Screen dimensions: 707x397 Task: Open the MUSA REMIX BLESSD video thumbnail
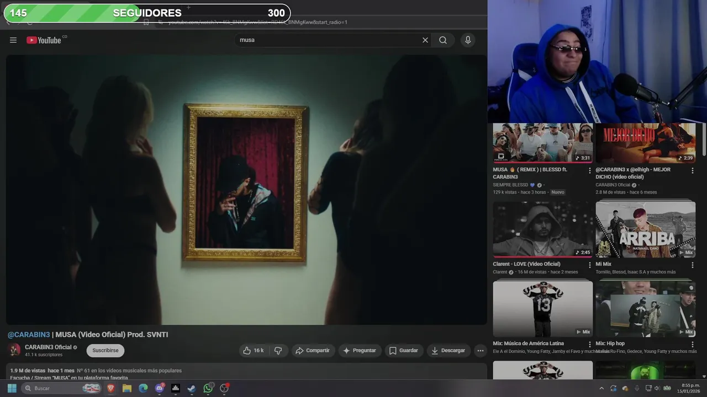click(x=543, y=143)
